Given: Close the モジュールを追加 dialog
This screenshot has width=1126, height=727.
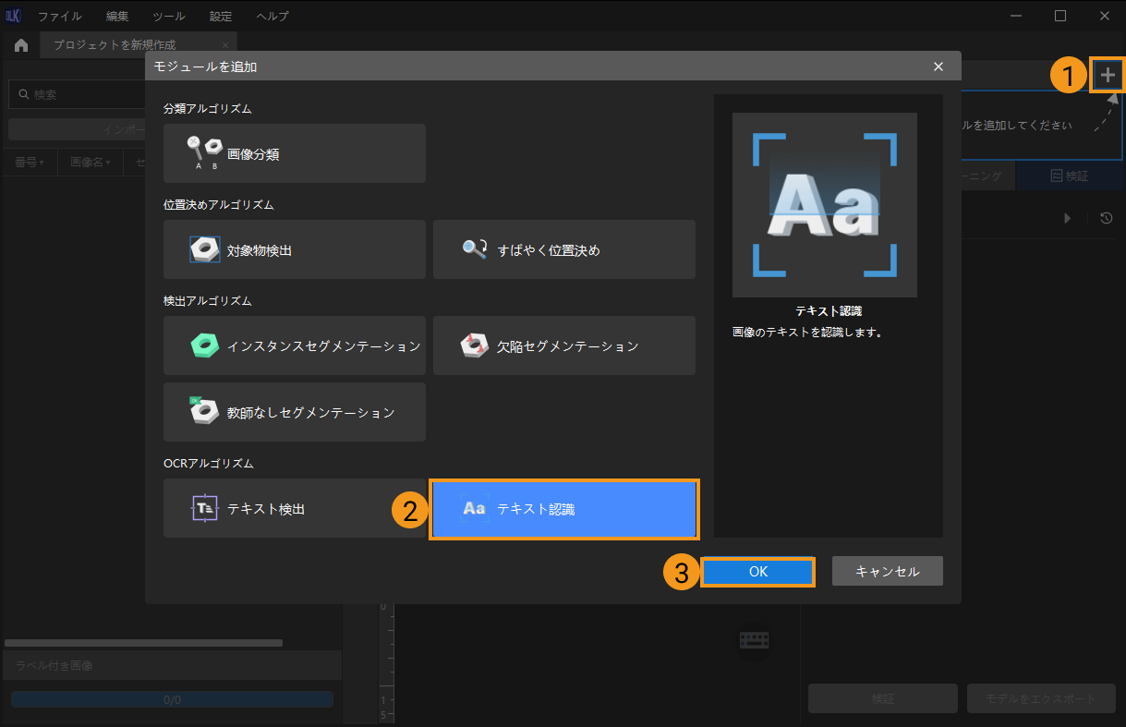Looking at the screenshot, I should pos(938,67).
